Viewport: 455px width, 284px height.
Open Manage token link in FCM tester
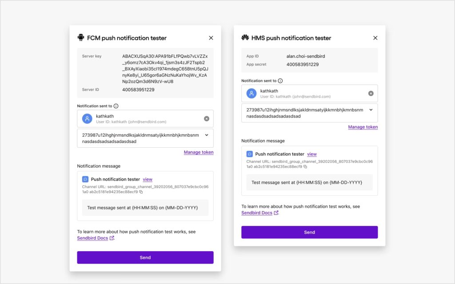pyautogui.click(x=199, y=152)
